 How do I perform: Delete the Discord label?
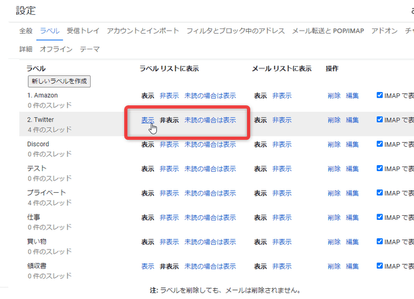coord(334,145)
